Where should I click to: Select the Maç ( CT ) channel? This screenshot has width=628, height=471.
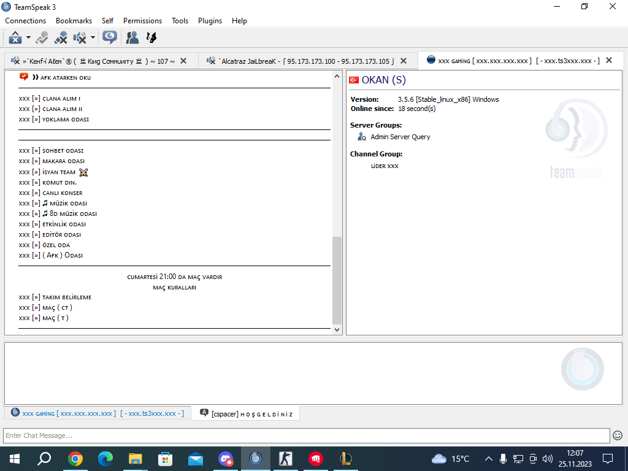45,308
